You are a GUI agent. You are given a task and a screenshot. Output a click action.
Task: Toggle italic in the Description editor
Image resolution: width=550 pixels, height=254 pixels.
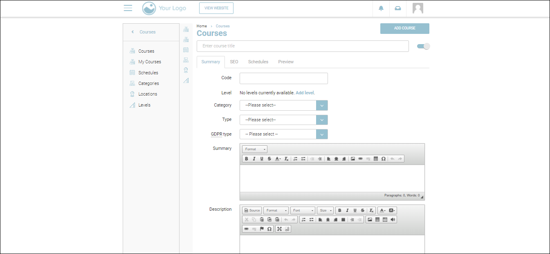tap(347, 211)
